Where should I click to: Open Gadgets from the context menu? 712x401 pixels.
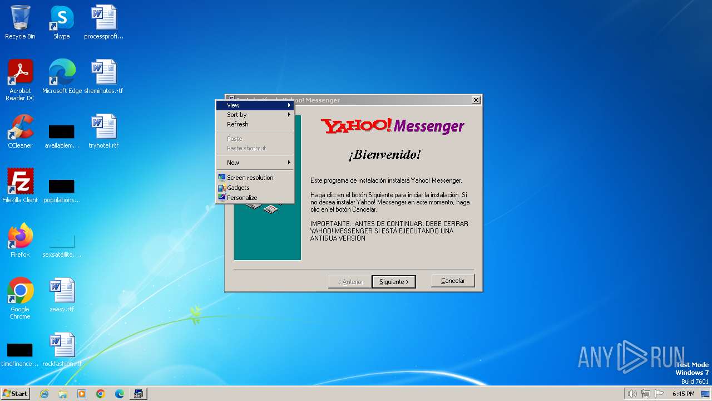pyautogui.click(x=255, y=188)
